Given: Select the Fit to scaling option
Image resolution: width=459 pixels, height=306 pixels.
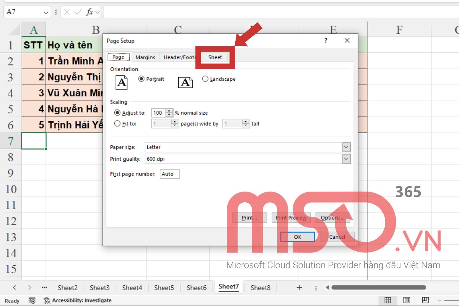Looking at the screenshot, I should tap(125, 124).
